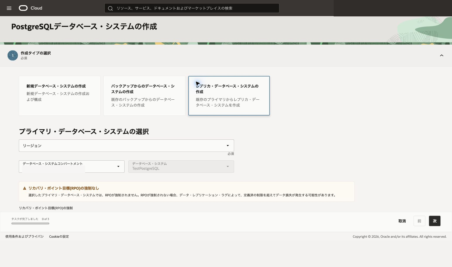Click the リカバリ・ポイント目標(RPO)の強制 label

tap(46, 208)
